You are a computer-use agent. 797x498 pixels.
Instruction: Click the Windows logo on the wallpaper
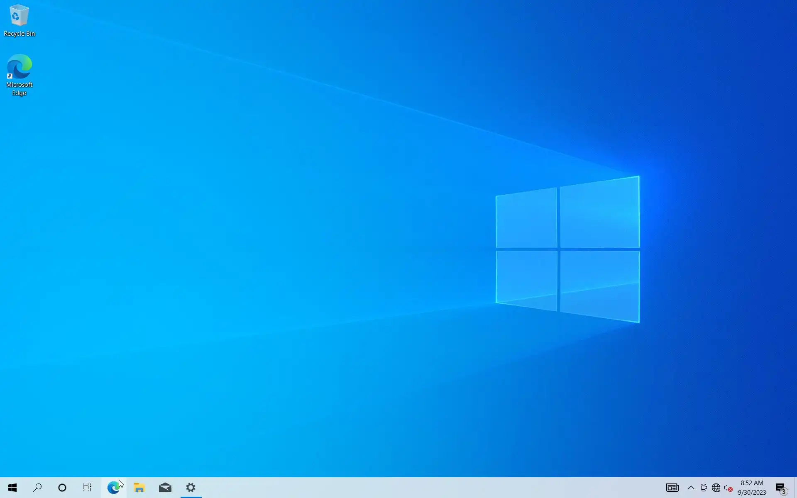coord(567,249)
